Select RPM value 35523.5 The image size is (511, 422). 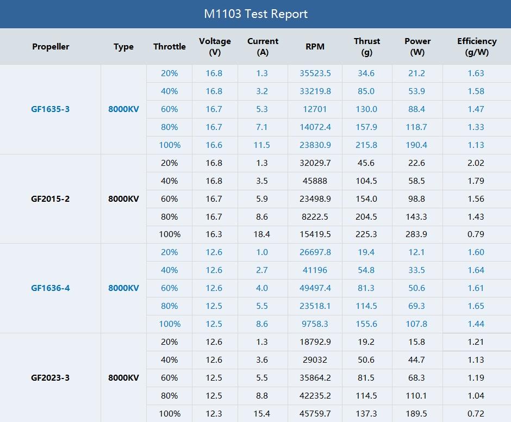tap(315, 73)
